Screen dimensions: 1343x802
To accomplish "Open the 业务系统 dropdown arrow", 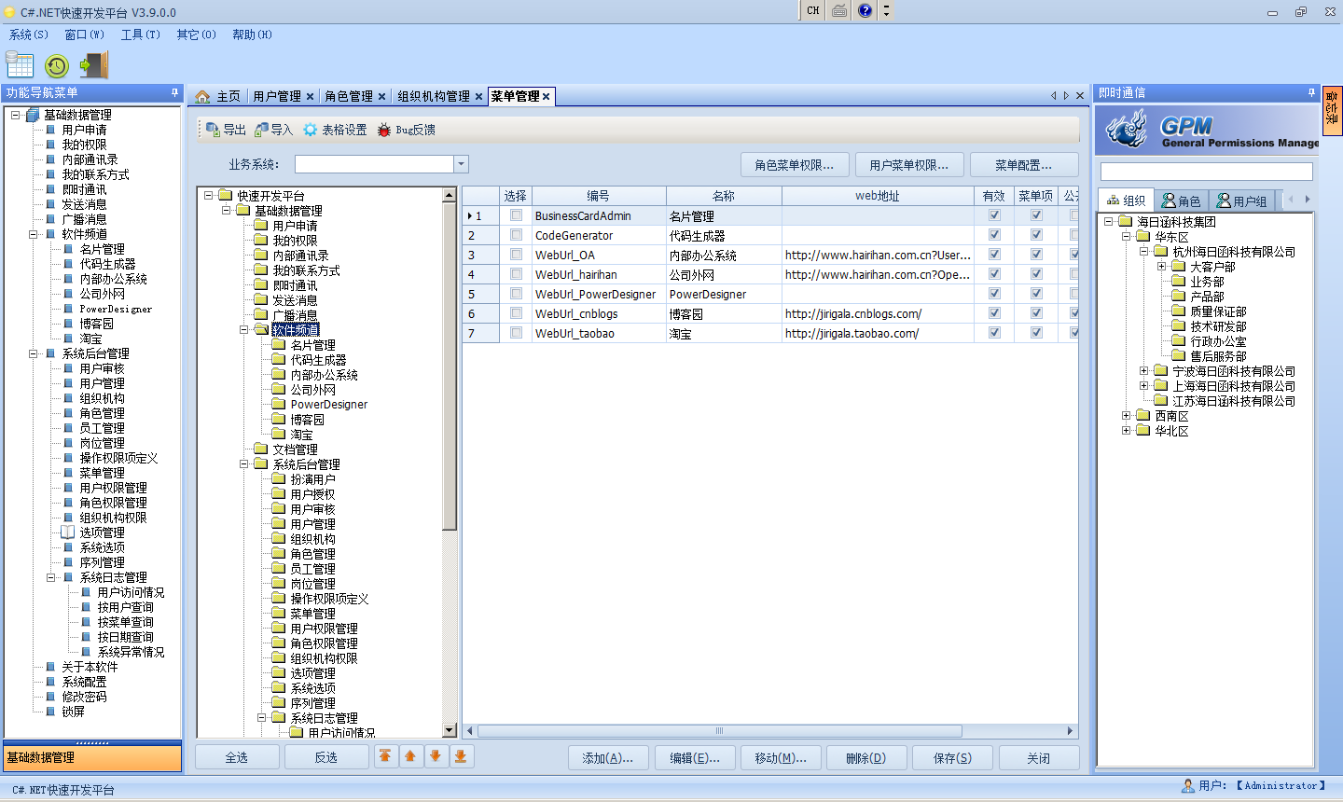I will [x=461, y=164].
